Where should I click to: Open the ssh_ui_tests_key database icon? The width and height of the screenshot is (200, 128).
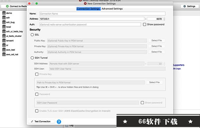[x=4, y=31]
